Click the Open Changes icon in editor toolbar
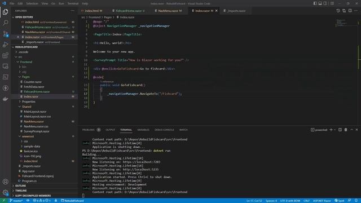The image size is (361, 203). (x=344, y=11)
